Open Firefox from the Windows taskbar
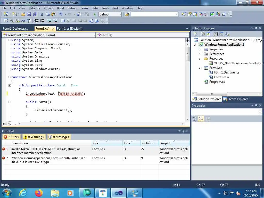This screenshot has width=264, height=198. (39, 193)
